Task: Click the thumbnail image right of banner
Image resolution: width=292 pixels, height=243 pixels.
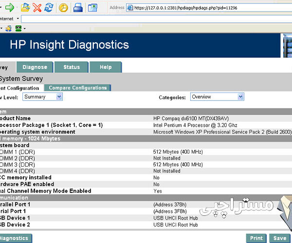Action: pos(288,46)
